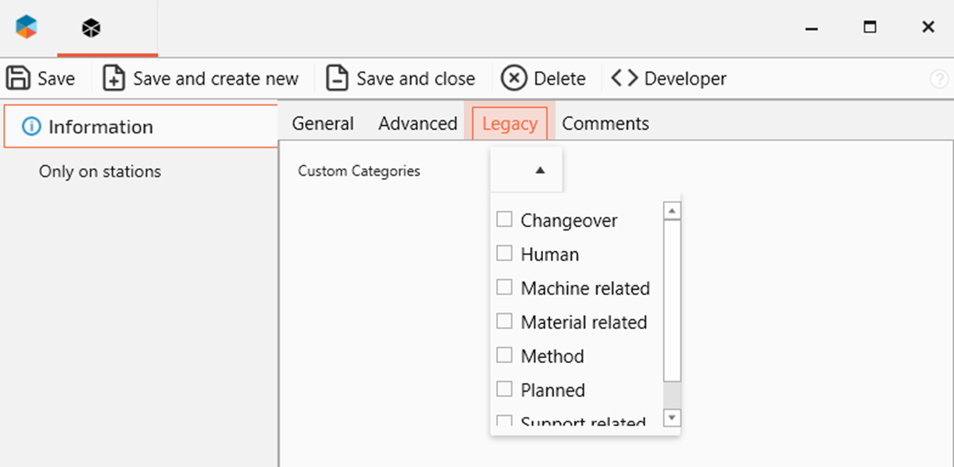Click the Save and close document icon
The image size is (954, 467).
coord(337,78)
